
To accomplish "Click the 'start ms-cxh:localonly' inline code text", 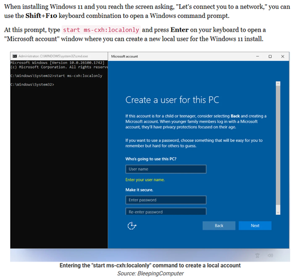I will [101, 30].
